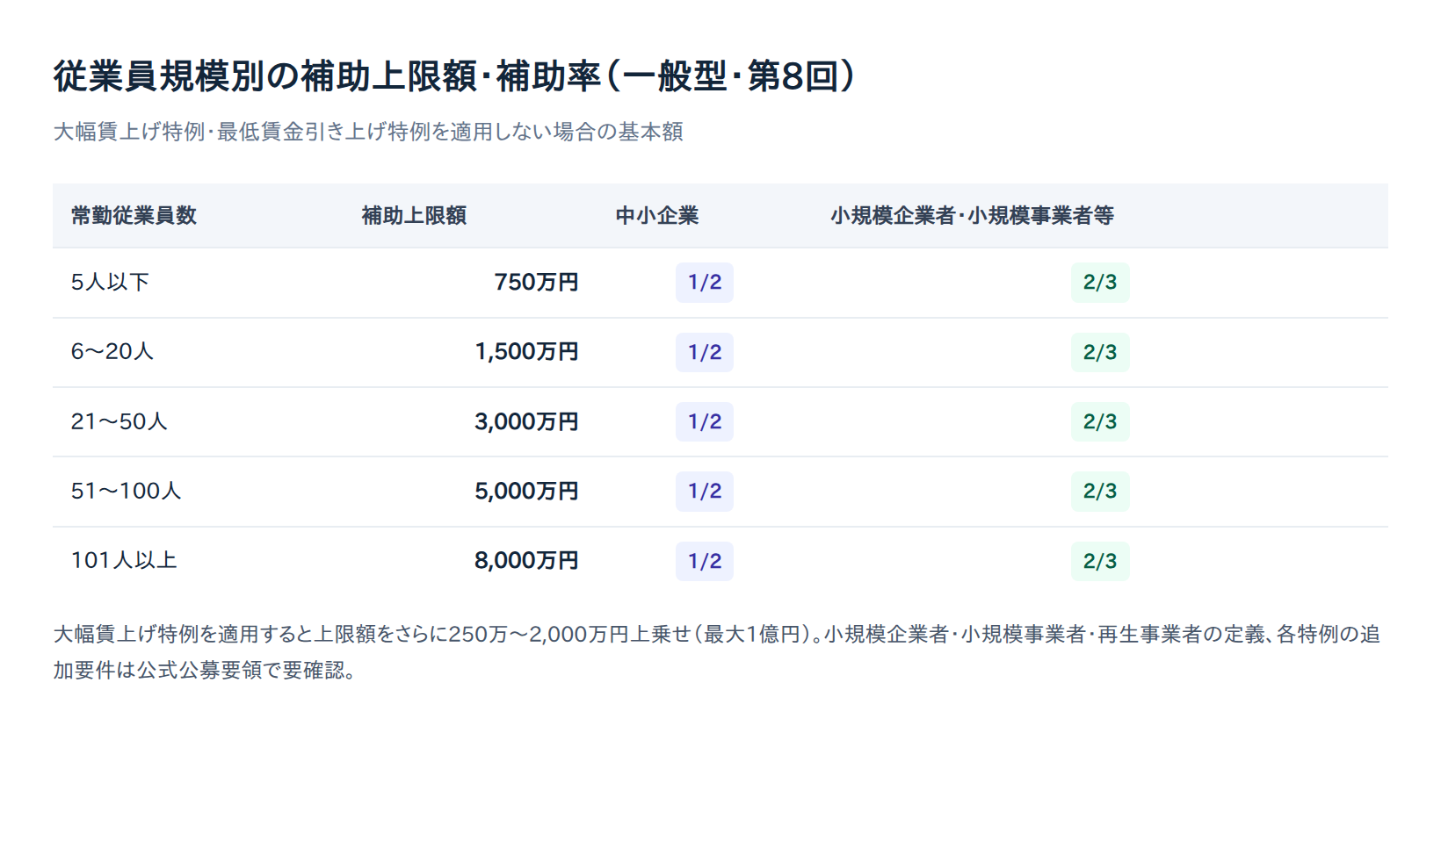Click the 1/2 badge in the 101人以上 row
This screenshot has height=848, width=1441.
pos(705,561)
